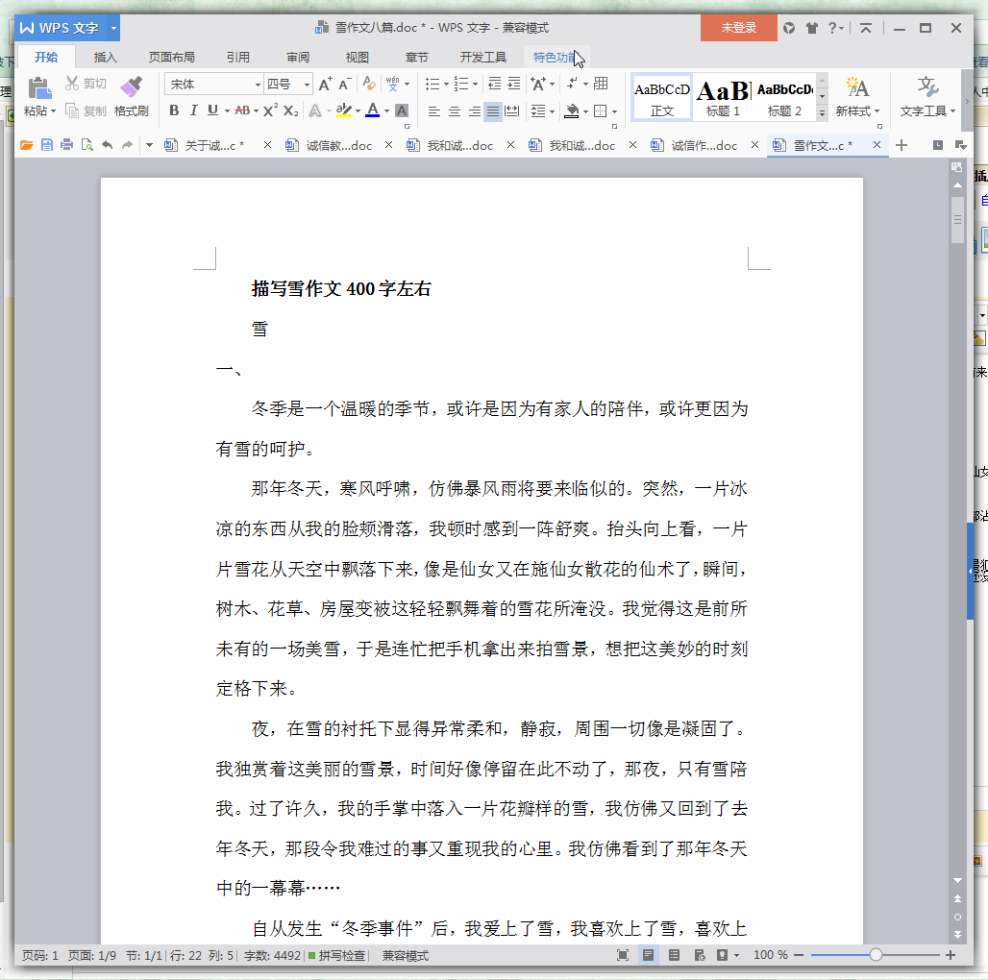Image resolution: width=988 pixels, height=980 pixels.
Task: Close the 诚信作...doc document tab
Action: [754, 145]
